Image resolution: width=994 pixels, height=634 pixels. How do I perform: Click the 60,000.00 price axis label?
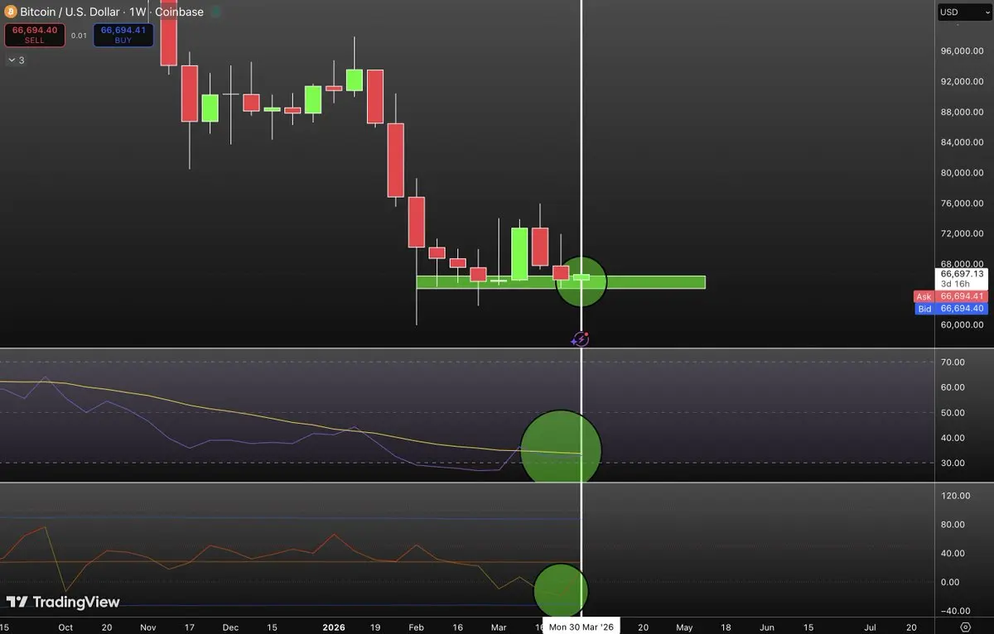coord(963,325)
